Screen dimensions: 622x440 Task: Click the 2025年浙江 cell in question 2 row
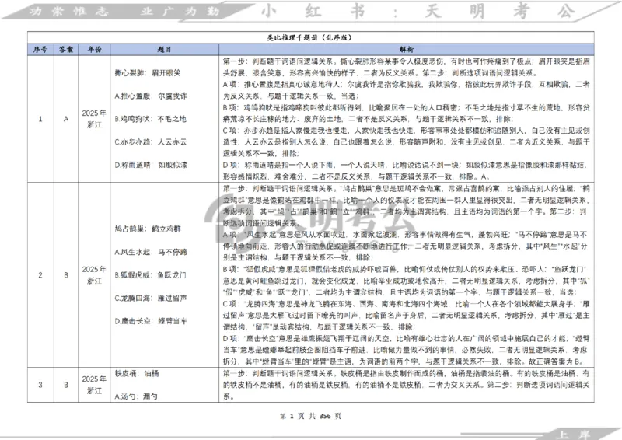coord(94,275)
